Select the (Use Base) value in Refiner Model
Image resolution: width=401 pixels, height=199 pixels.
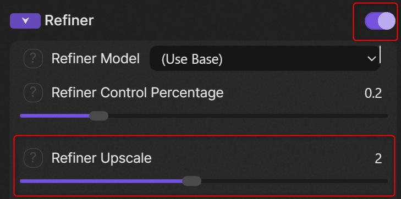pyautogui.click(x=192, y=59)
